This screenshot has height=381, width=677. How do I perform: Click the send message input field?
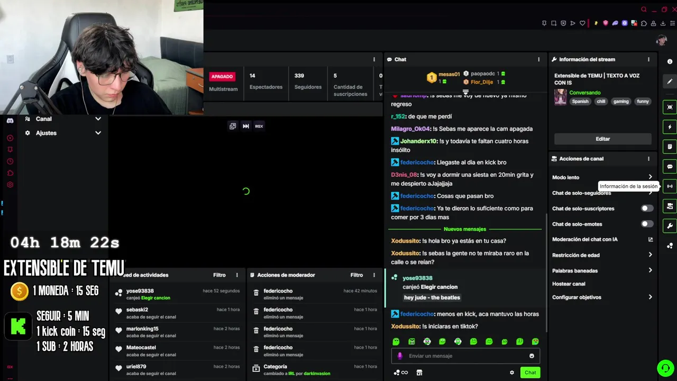(x=465, y=356)
